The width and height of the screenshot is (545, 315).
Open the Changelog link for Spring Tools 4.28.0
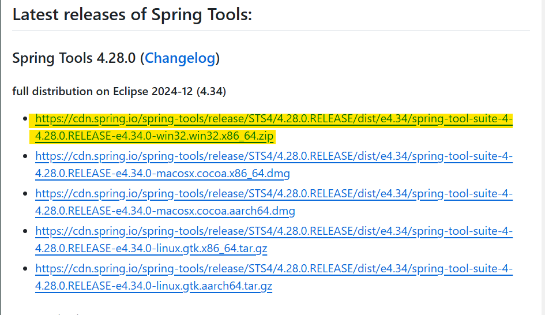180,58
